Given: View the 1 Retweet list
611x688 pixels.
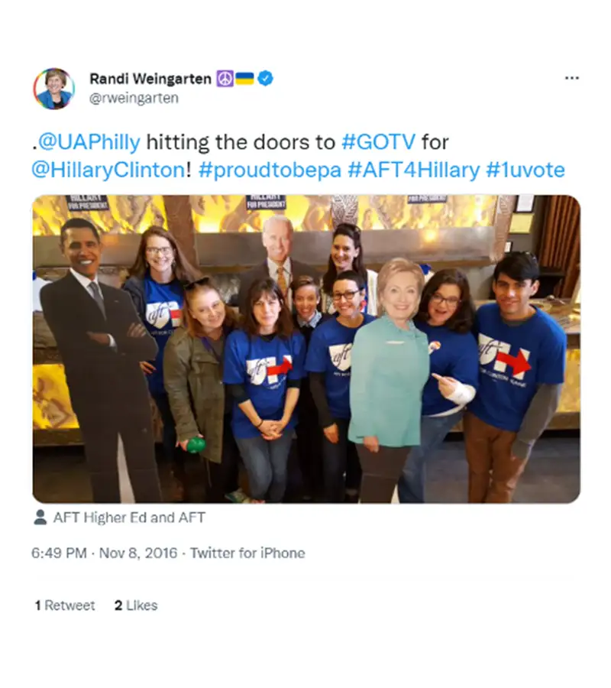Looking at the screenshot, I should (65, 605).
